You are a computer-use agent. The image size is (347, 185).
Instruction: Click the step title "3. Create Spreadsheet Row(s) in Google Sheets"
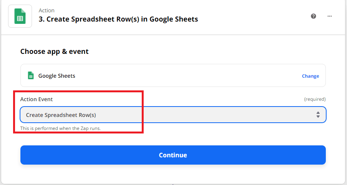point(118,19)
